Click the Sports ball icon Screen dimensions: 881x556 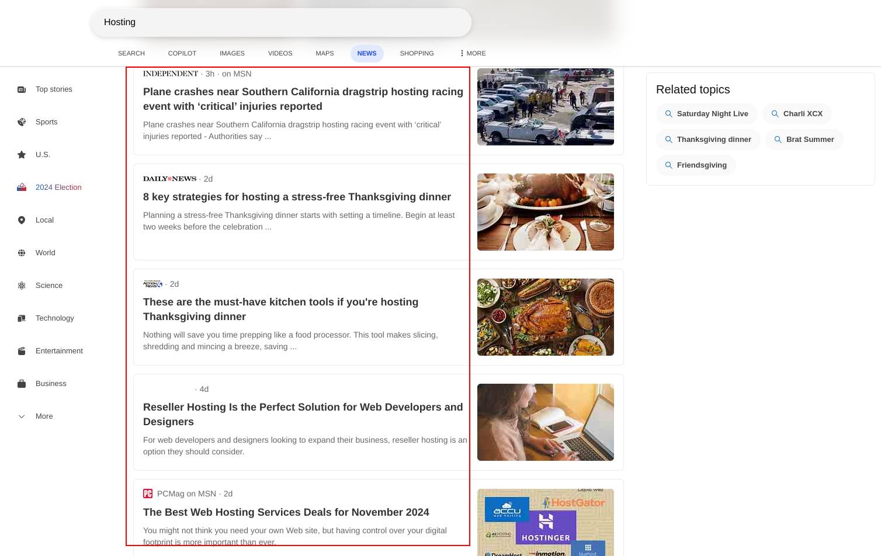click(22, 122)
